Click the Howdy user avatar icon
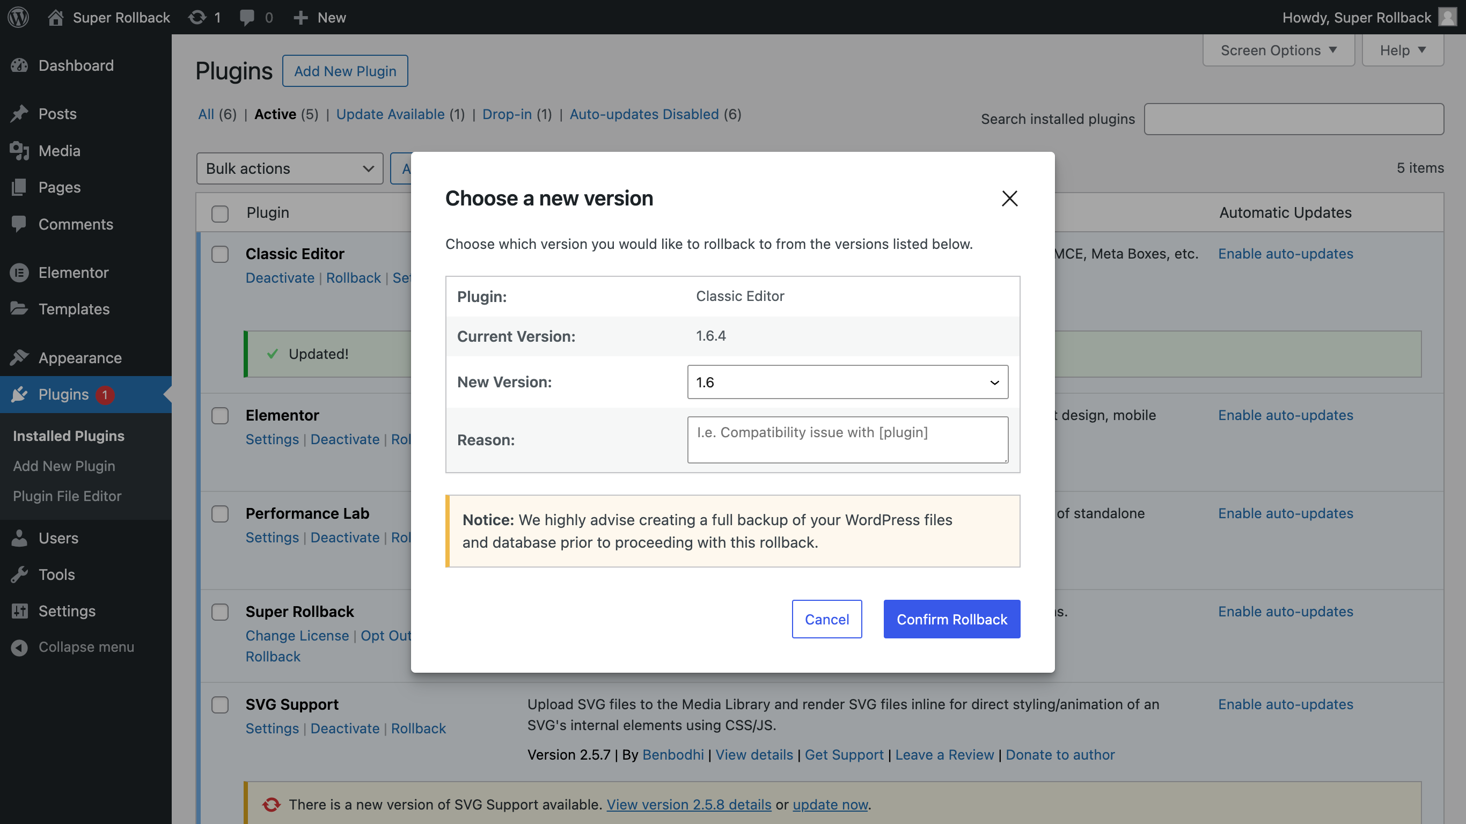This screenshot has height=824, width=1466. pyautogui.click(x=1447, y=17)
